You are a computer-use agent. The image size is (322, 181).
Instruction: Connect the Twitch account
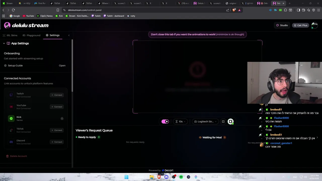point(57,95)
